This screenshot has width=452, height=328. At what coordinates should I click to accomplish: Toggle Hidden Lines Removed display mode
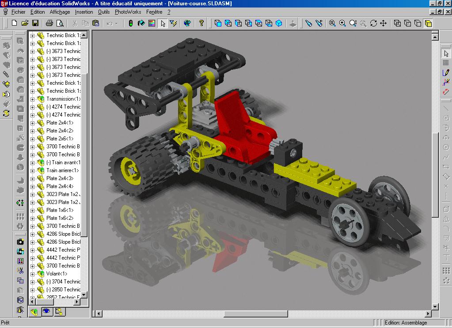pos(418,23)
